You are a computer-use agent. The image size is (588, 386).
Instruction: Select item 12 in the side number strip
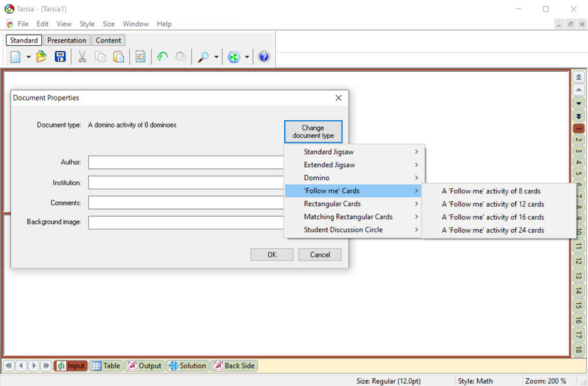(579, 261)
